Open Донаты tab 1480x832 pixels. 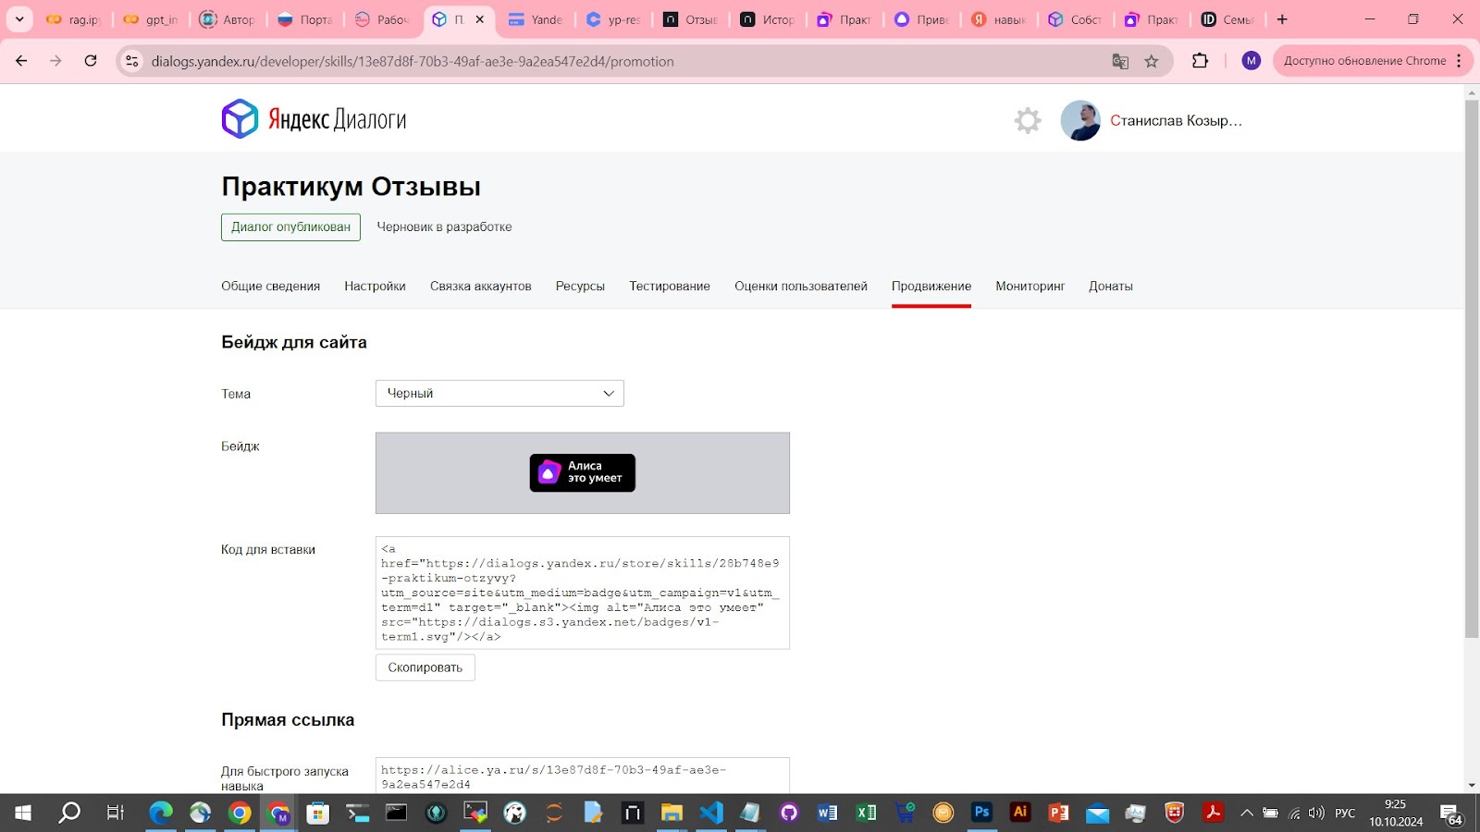point(1110,286)
